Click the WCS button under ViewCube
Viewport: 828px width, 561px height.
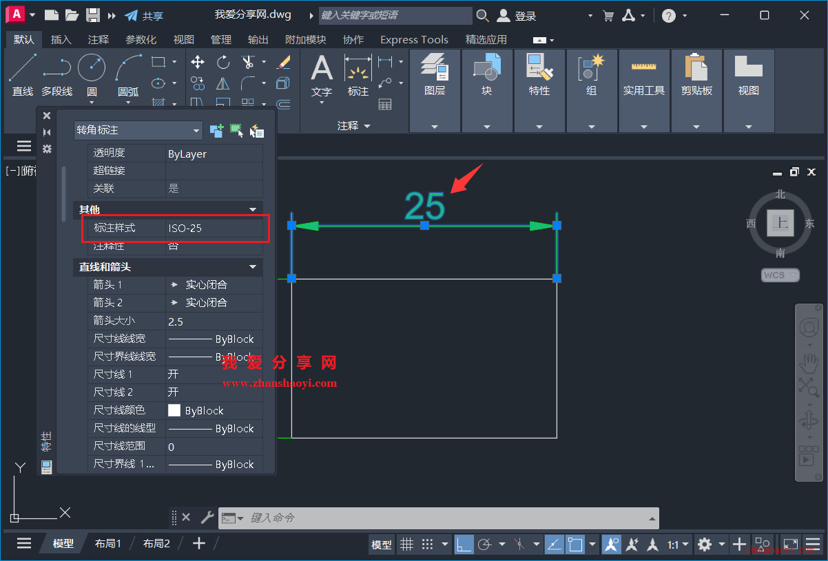pos(780,275)
